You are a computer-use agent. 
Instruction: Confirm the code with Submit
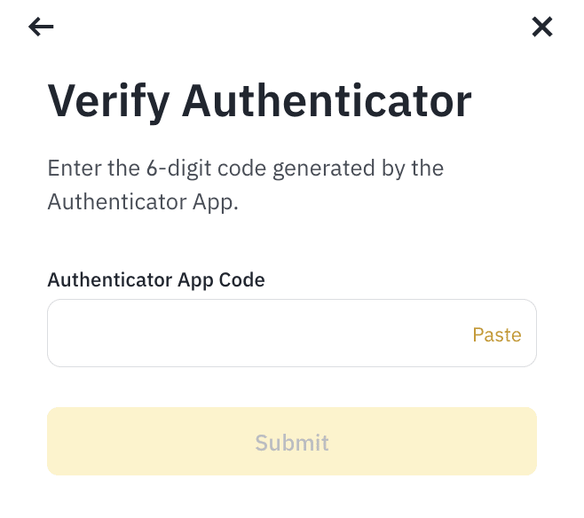[x=292, y=442]
